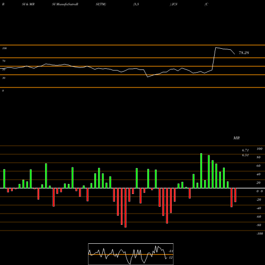Click the tallest green histogram bar
265x265 pixels.
click(201, 171)
